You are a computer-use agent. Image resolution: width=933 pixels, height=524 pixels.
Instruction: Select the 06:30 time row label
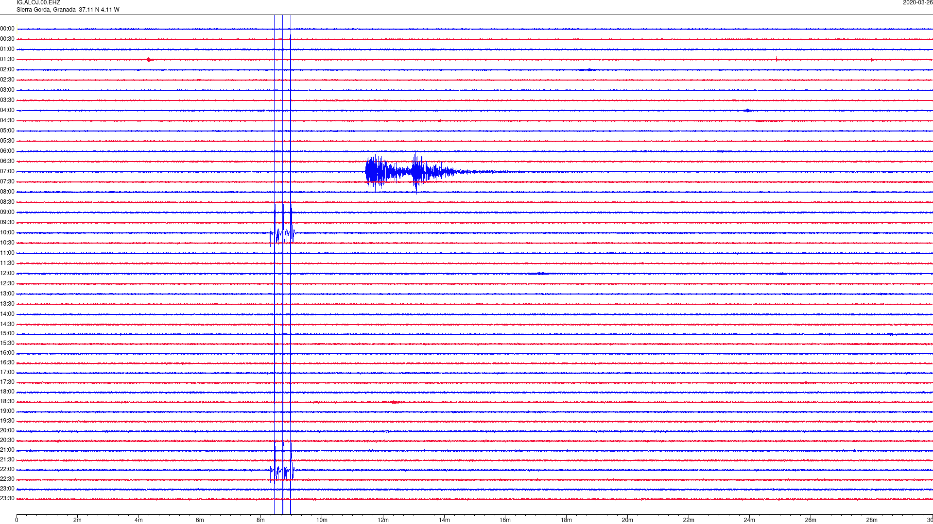click(x=7, y=161)
